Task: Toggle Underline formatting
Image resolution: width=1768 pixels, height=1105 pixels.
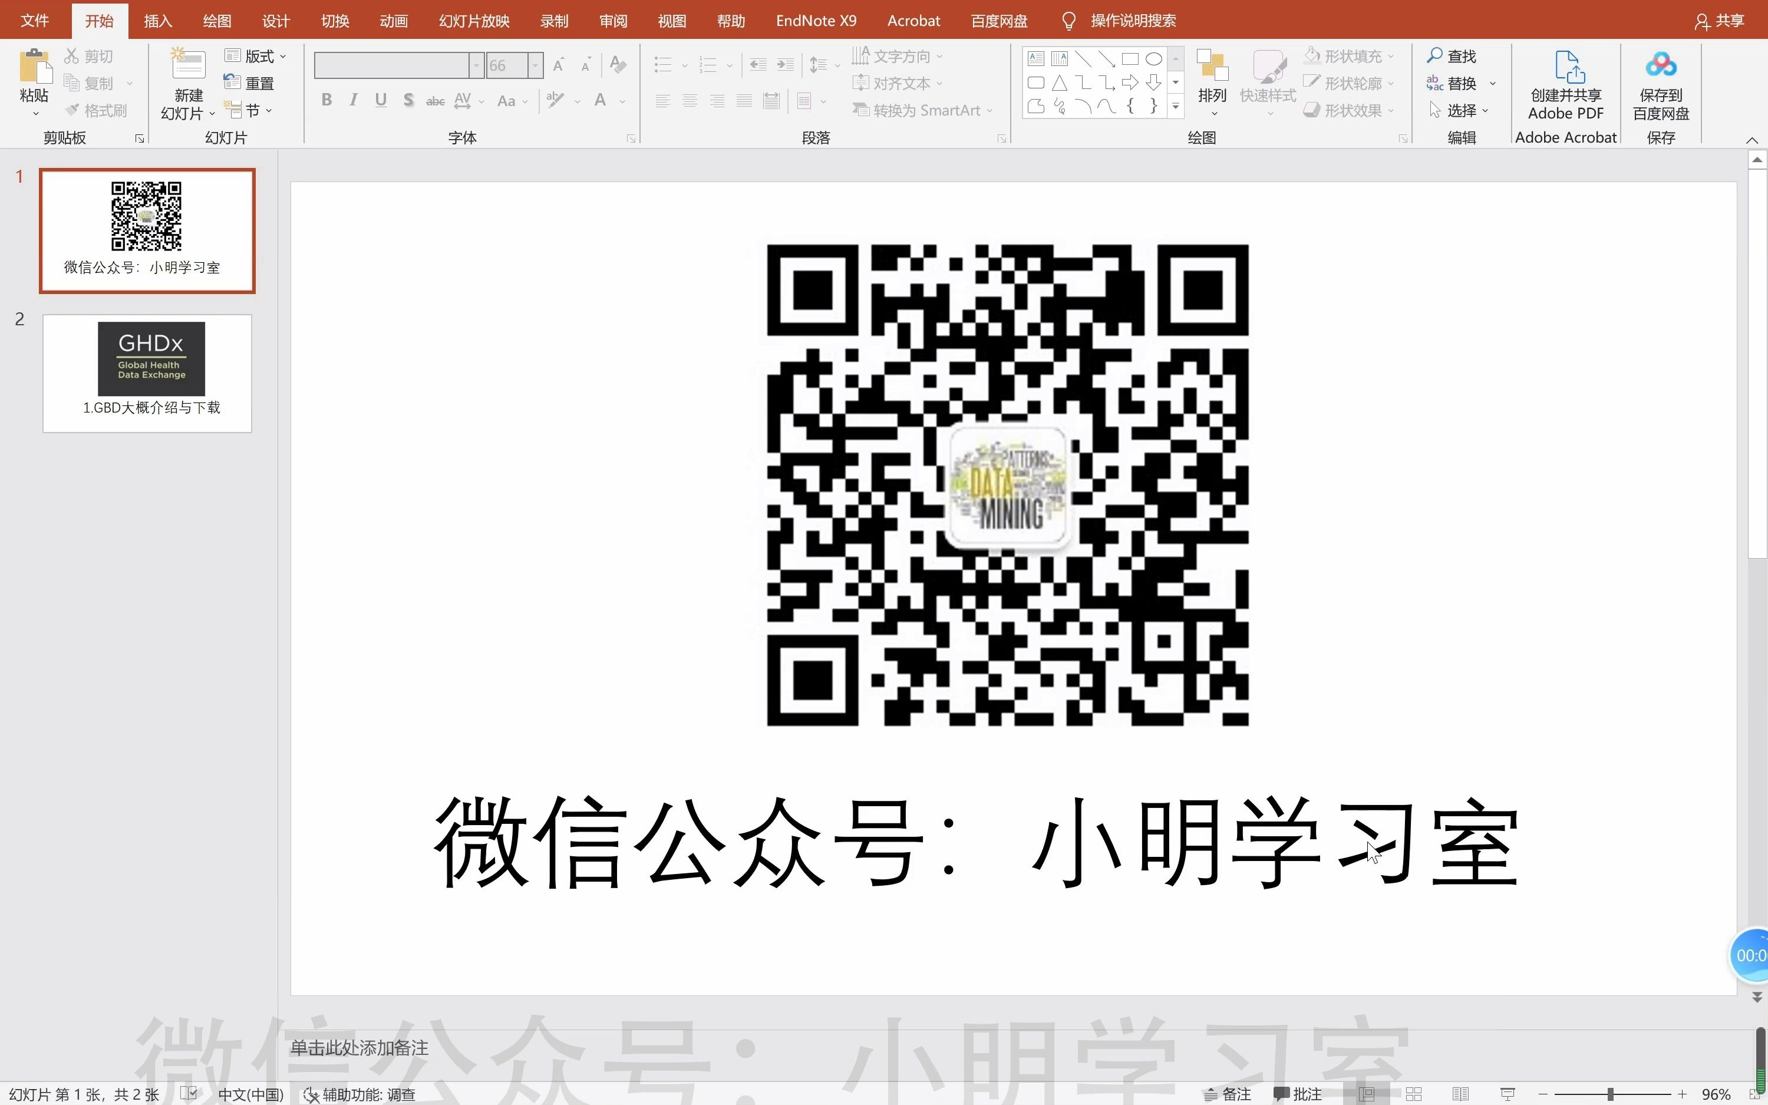Action: coord(381,100)
